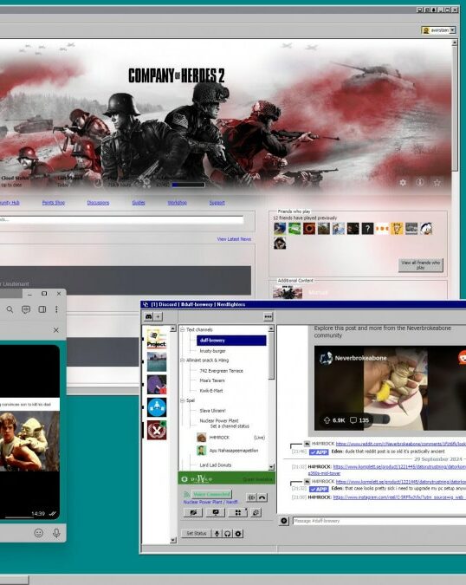Mute the microphone in Discord's user panel
This screenshot has height=585, width=466.
click(x=217, y=534)
